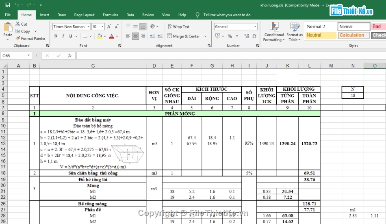Click the Save icon in the title bar

[x=8, y=5]
